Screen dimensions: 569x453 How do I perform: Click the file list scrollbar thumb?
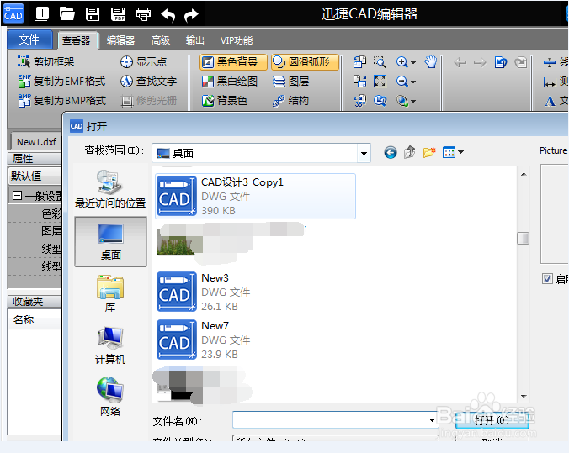pyautogui.click(x=523, y=238)
